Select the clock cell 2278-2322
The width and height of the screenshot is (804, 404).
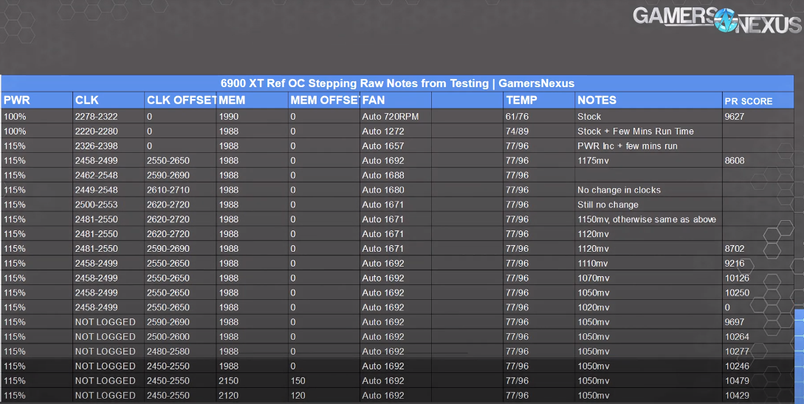pyautogui.click(x=97, y=117)
